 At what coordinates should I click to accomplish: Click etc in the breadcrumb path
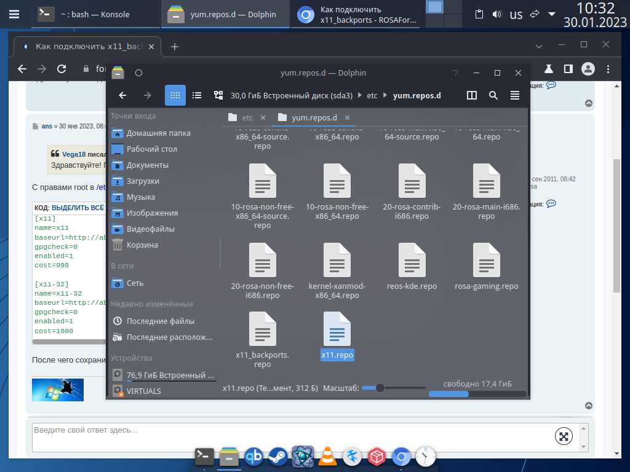(372, 95)
